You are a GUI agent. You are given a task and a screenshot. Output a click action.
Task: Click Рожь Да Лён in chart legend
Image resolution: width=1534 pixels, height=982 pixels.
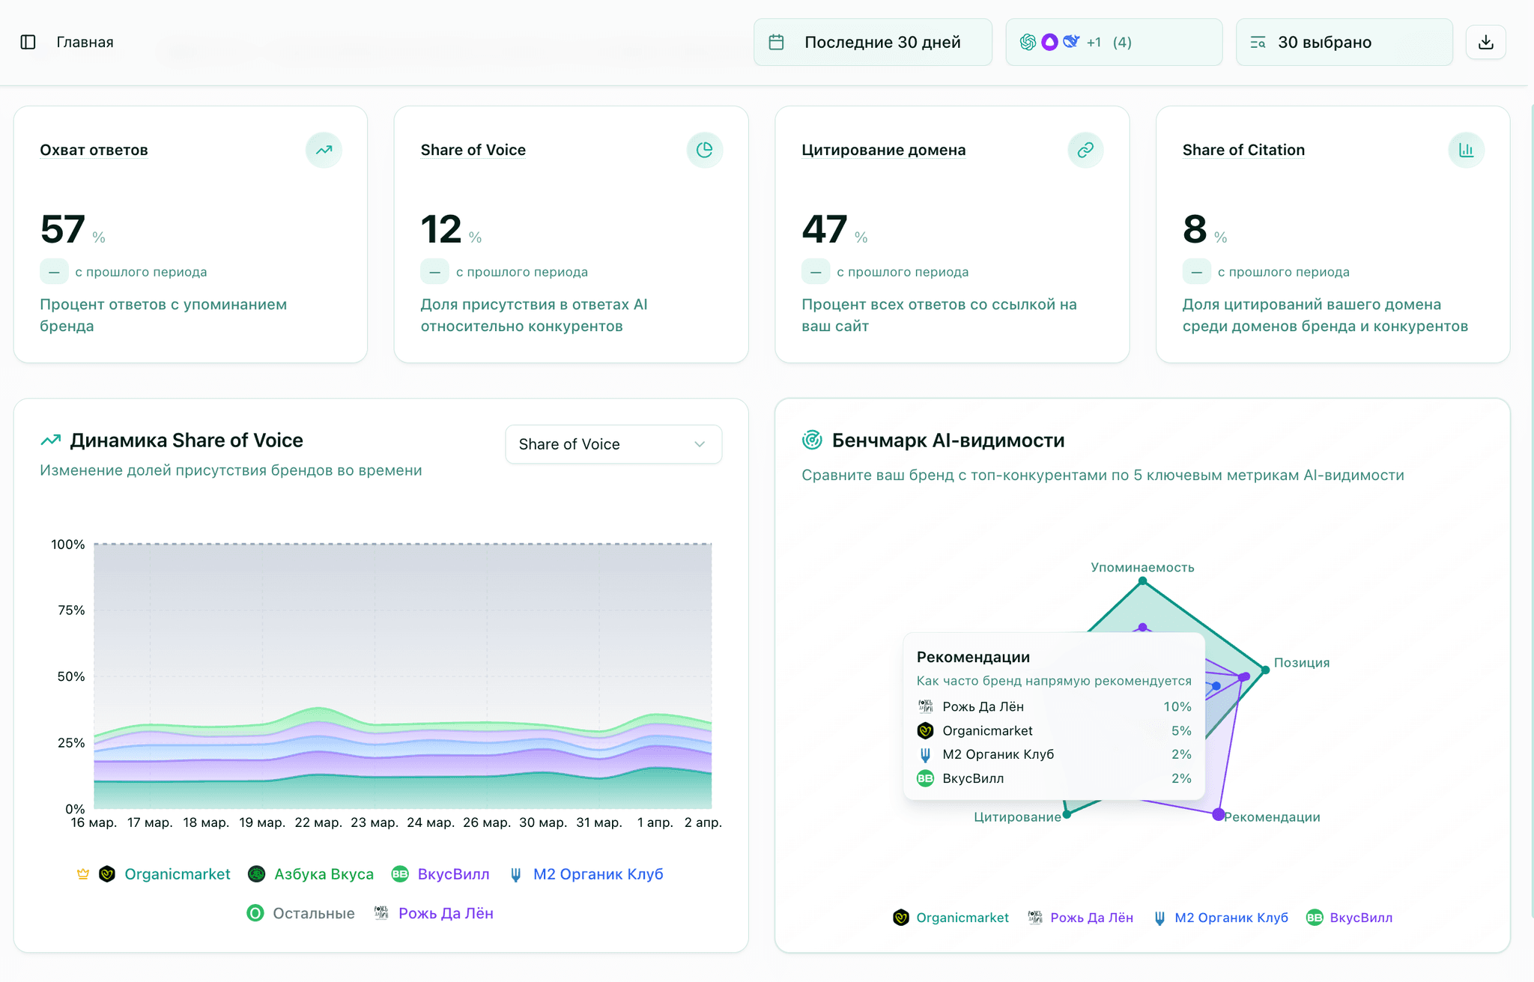pos(445,913)
